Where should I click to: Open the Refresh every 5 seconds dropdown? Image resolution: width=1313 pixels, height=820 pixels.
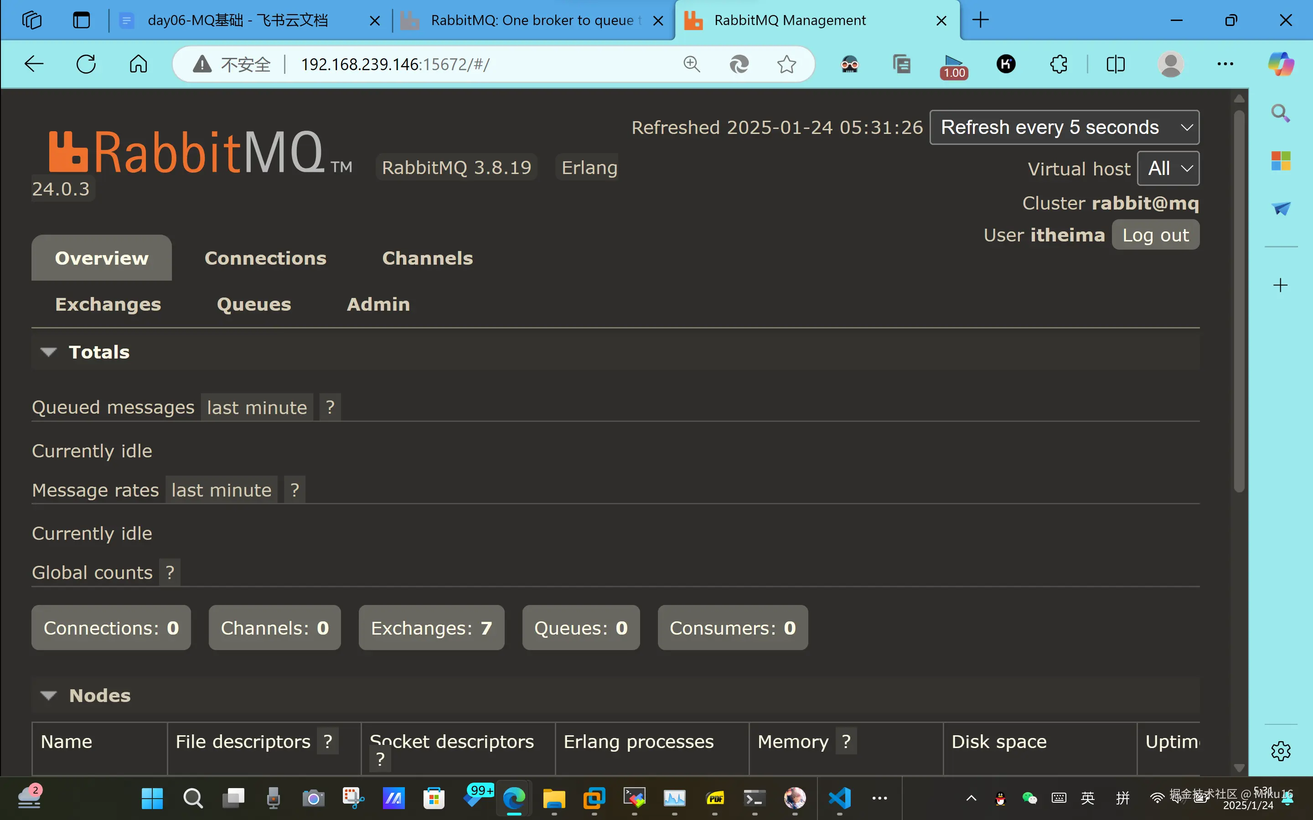(1064, 128)
